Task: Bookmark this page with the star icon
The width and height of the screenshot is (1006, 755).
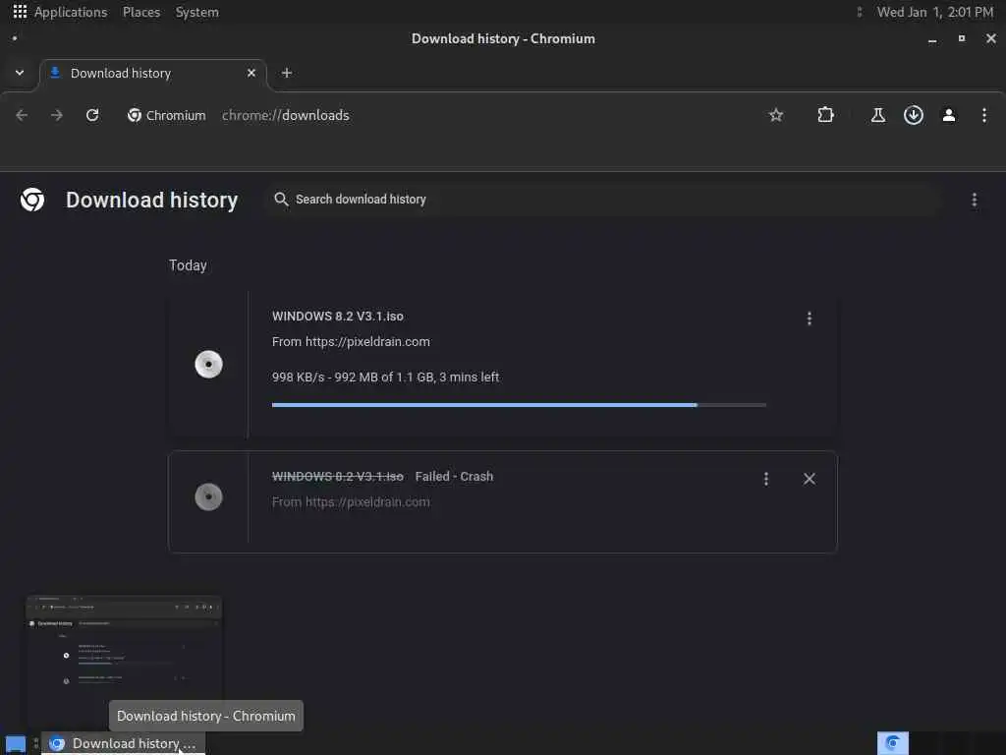Action: tap(776, 115)
